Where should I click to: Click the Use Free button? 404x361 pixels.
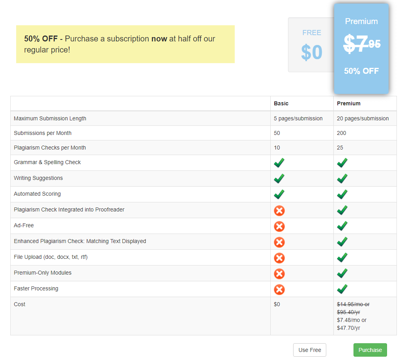(309, 350)
